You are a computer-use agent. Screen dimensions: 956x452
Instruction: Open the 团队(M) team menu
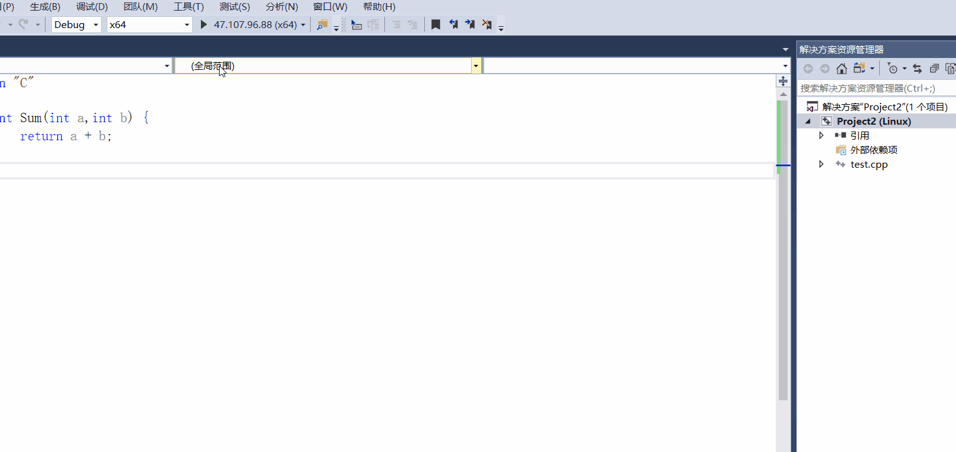tap(140, 7)
